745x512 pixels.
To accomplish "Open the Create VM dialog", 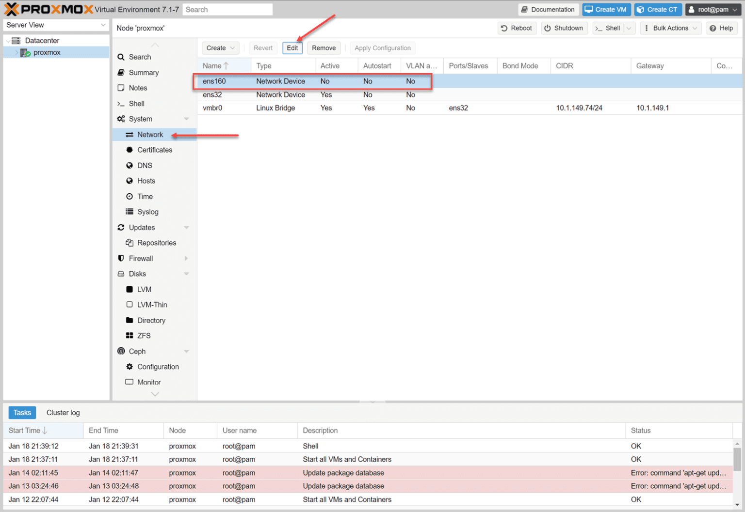I will pyautogui.click(x=606, y=9).
